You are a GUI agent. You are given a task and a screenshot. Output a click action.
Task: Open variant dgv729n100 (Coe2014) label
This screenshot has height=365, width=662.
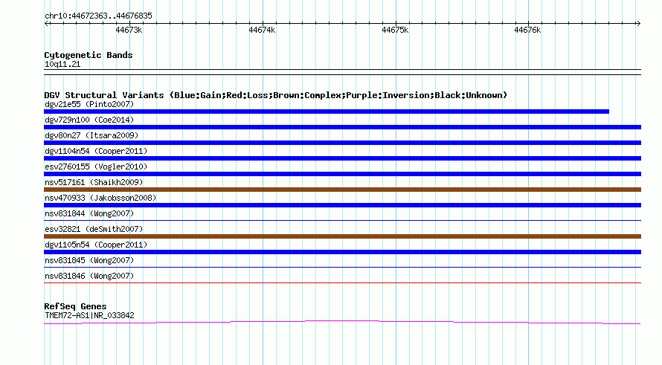point(89,120)
